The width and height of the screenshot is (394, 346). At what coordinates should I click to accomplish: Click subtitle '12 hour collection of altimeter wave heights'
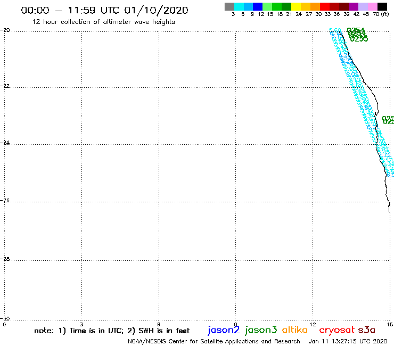[103, 22]
